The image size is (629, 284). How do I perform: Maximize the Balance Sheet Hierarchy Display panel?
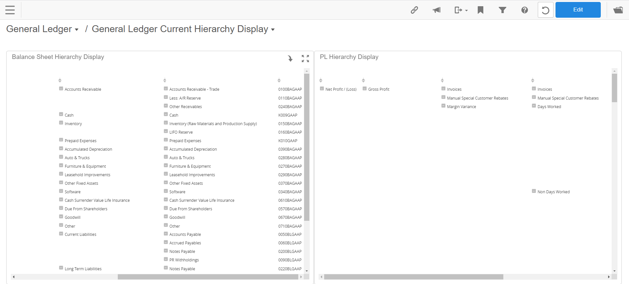tap(305, 58)
